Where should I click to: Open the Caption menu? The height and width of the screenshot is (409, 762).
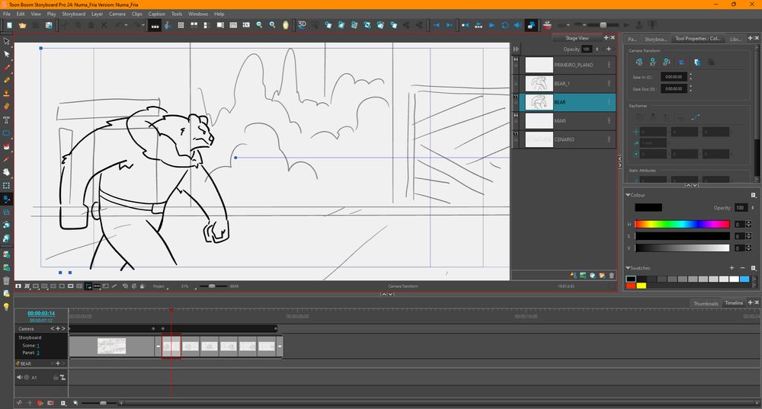pyautogui.click(x=156, y=14)
